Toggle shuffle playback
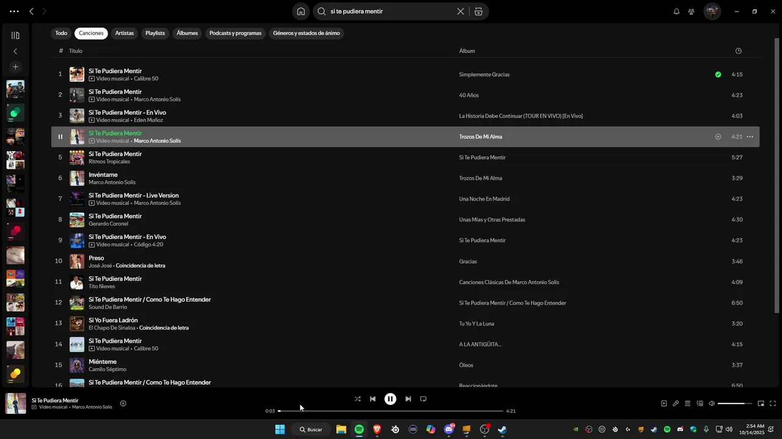Viewport: 782px width, 439px height. click(357, 399)
